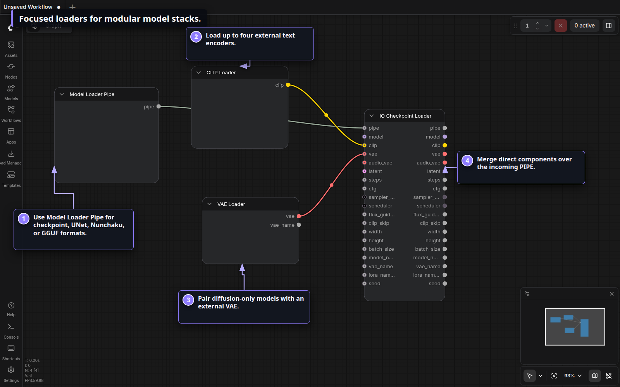Collapse the VAE Loader node
620x387 pixels.
pos(210,204)
